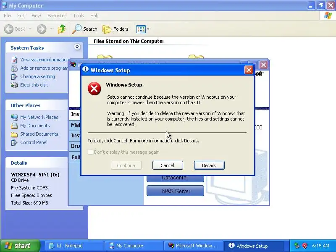336x252 pixels.
Task: Click the Windows flag logo in menu bar
Action: point(328,16)
